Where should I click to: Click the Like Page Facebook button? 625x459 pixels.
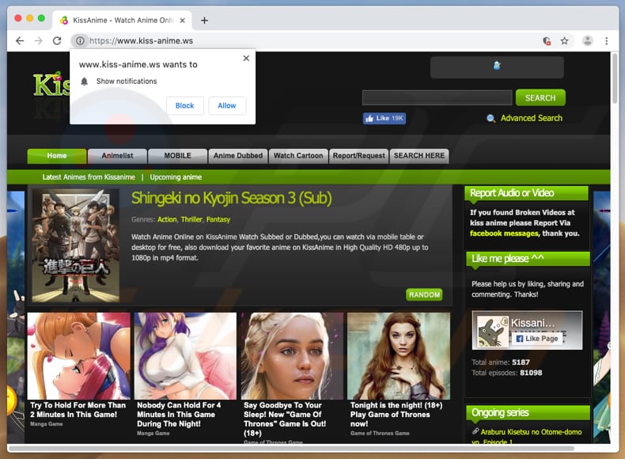(537, 339)
